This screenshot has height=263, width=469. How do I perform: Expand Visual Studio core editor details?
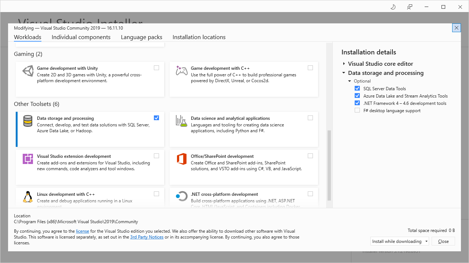[344, 64]
